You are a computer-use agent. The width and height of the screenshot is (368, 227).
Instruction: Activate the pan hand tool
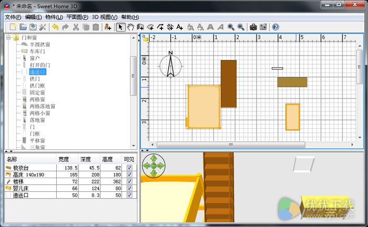[x=130, y=27]
